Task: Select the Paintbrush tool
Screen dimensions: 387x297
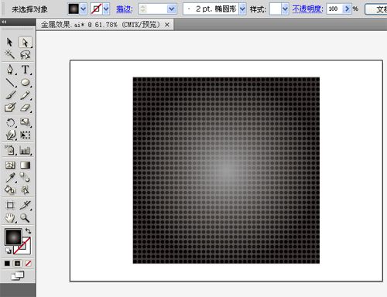Action: click(10, 95)
